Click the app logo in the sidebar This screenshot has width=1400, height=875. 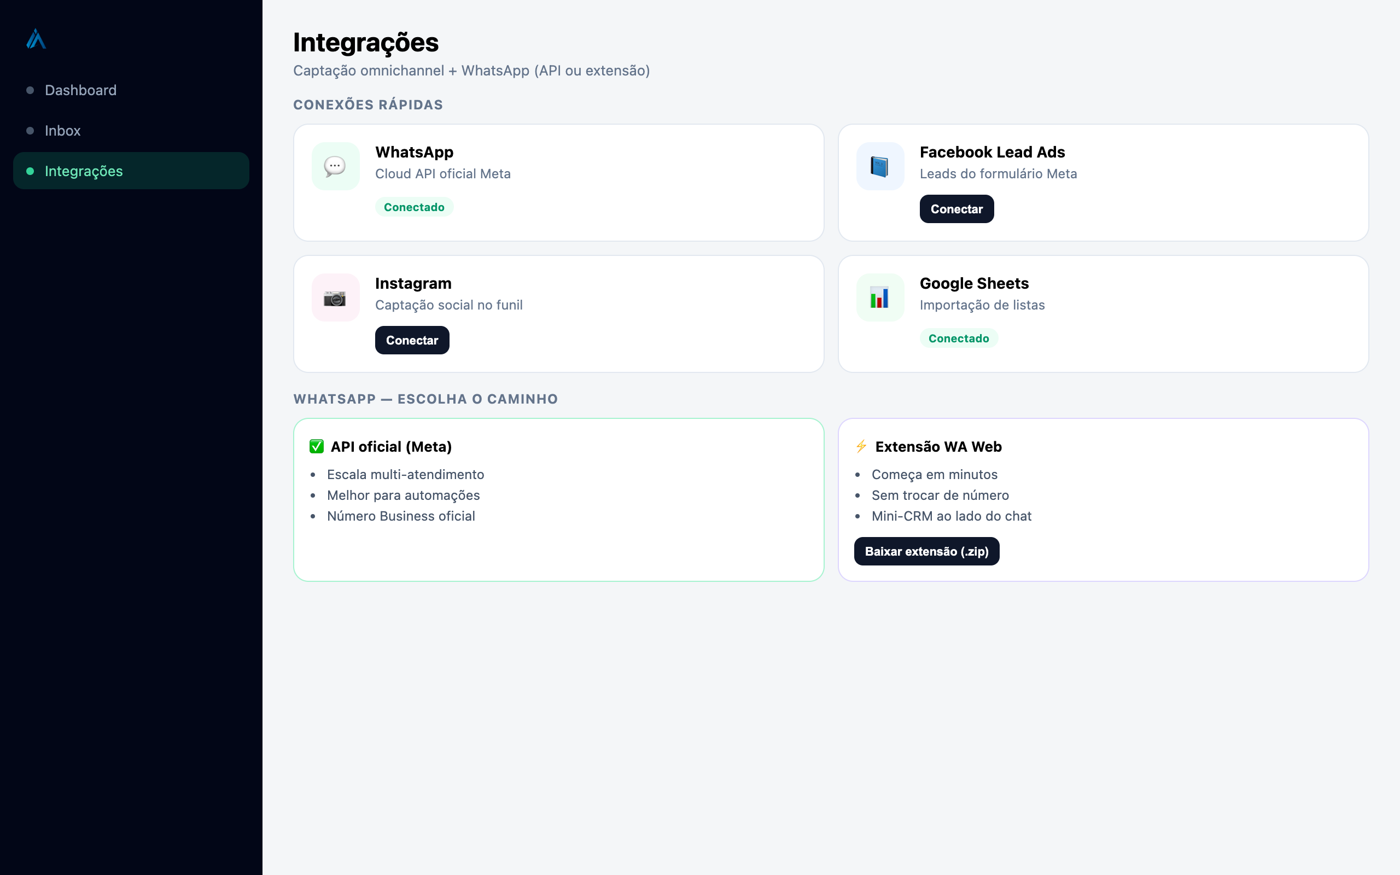pyautogui.click(x=36, y=39)
